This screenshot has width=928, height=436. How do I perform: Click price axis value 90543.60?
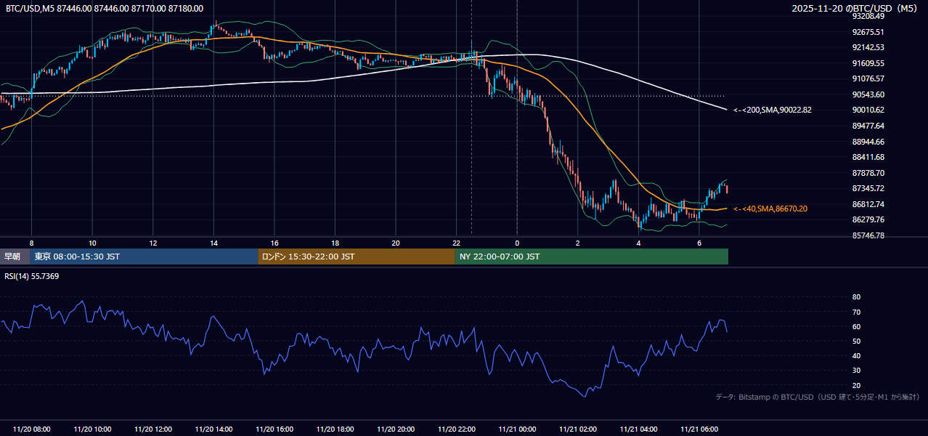pyautogui.click(x=868, y=94)
